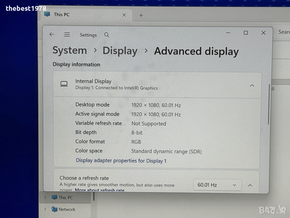Open the More about refresh rate link
290x218 pixels.
[x=99, y=190]
